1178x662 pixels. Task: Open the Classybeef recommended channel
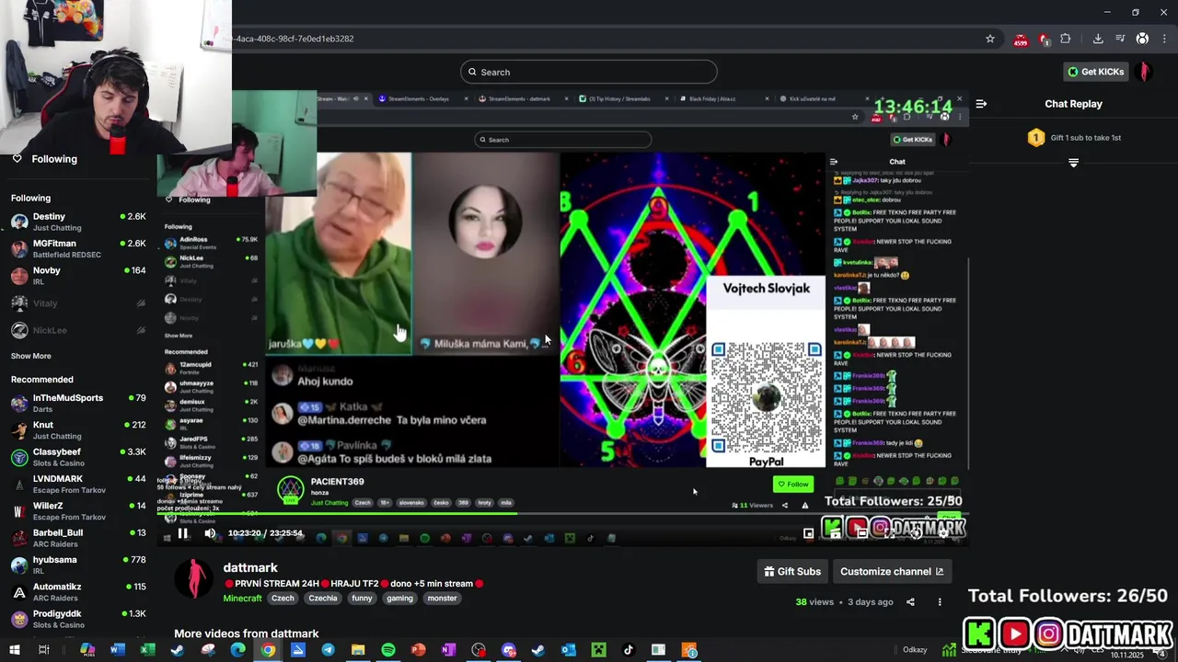point(78,457)
